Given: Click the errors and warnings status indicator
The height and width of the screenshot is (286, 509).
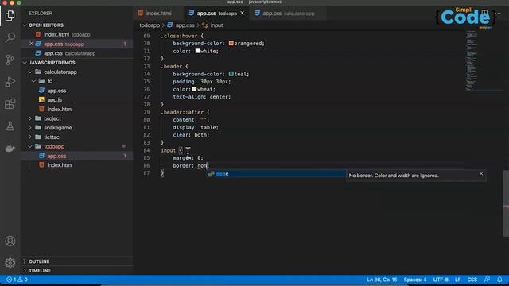Looking at the screenshot, I should pyautogui.click(x=17, y=280).
